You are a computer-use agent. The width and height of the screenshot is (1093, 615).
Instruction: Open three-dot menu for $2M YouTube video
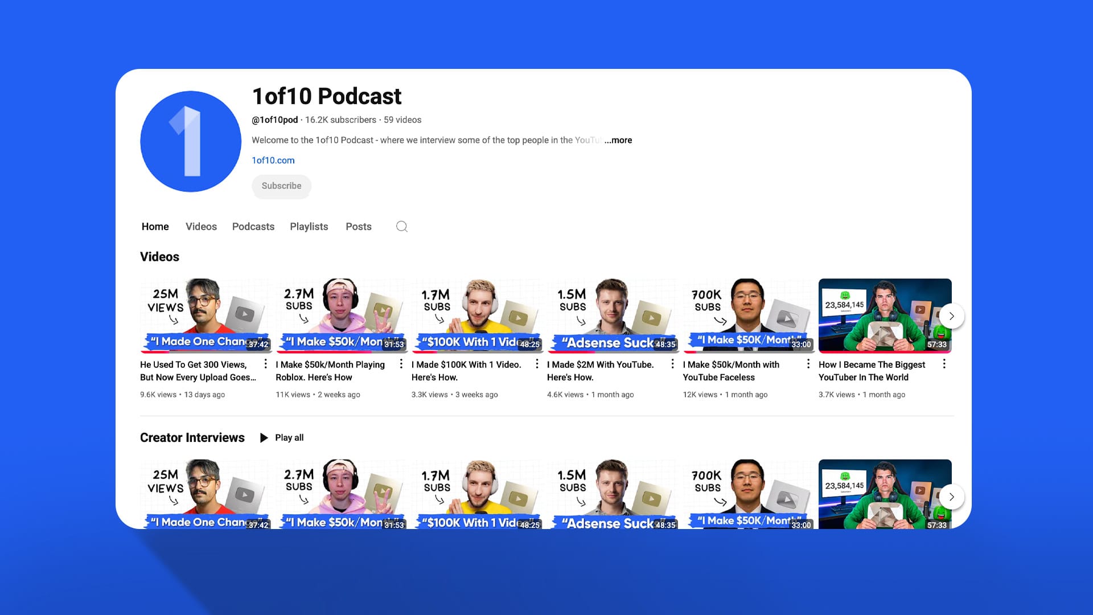click(672, 364)
